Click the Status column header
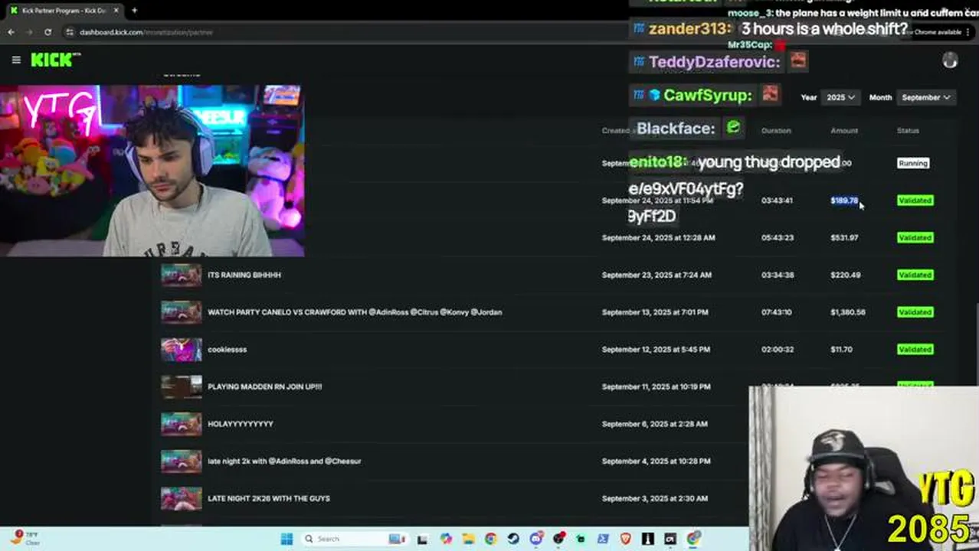Screen dimensions: 979x551 [x=908, y=131]
